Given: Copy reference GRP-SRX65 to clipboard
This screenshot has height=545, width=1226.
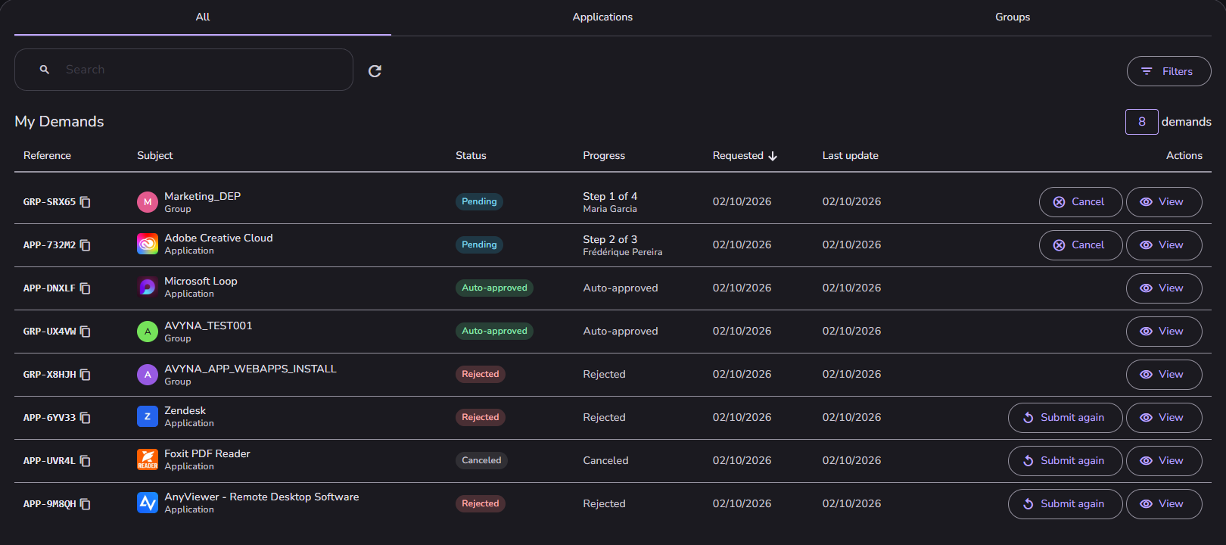Looking at the screenshot, I should 86,202.
